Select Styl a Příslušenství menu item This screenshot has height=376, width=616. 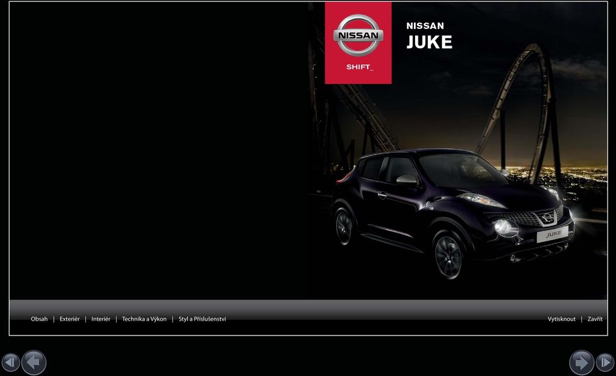coord(202,319)
